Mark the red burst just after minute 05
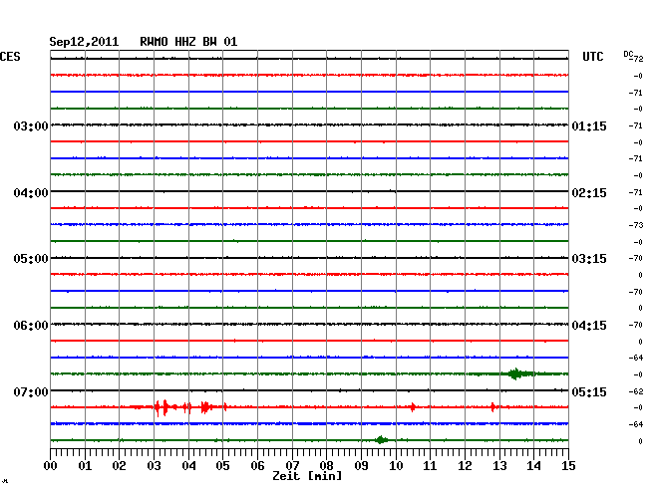Viewport: 648px width, 492px height. 225,407
